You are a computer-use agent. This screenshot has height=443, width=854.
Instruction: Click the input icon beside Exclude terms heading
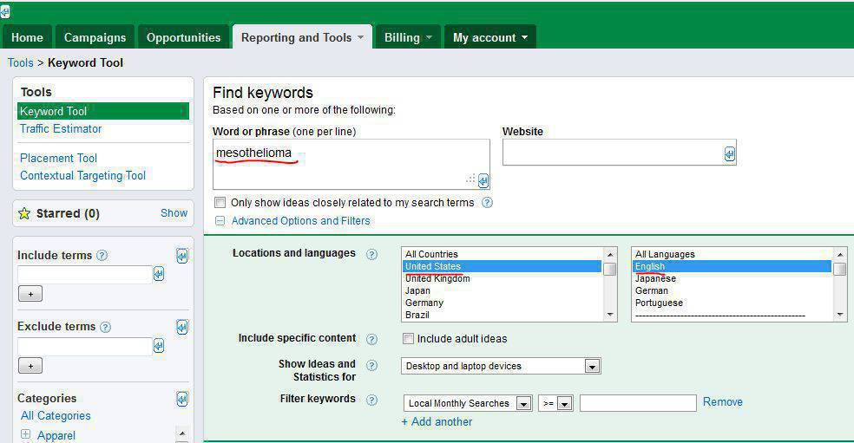[182, 327]
